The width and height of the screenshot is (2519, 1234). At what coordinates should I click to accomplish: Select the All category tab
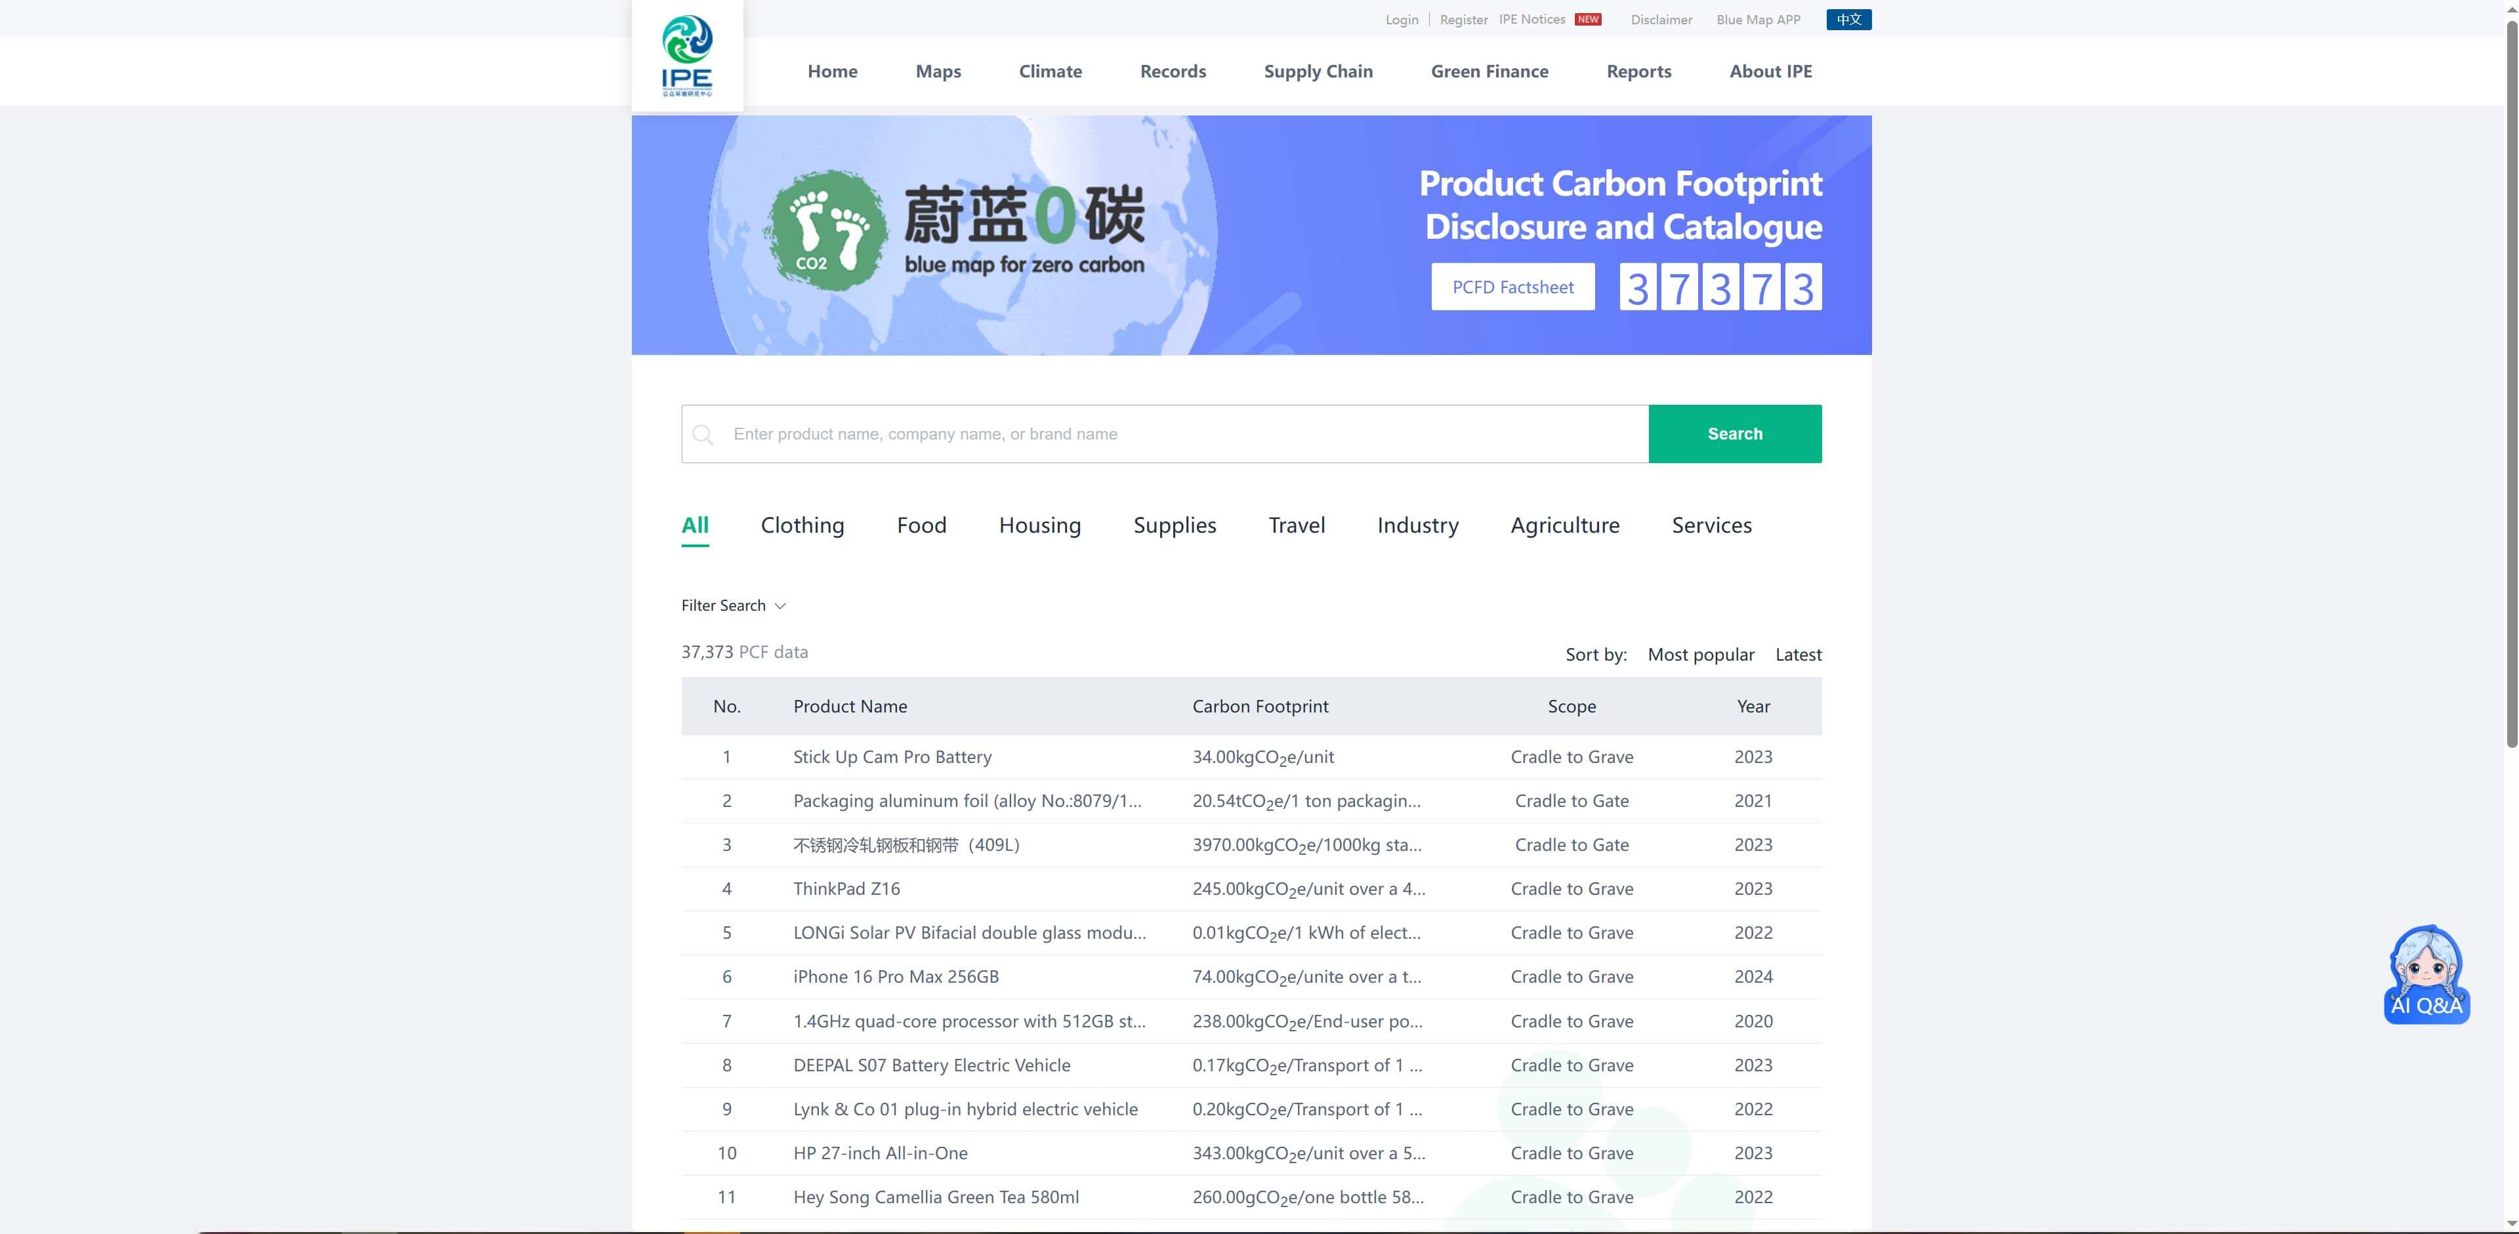[694, 525]
